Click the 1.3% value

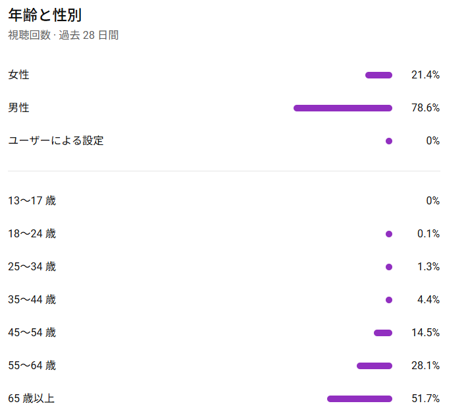click(428, 267)
